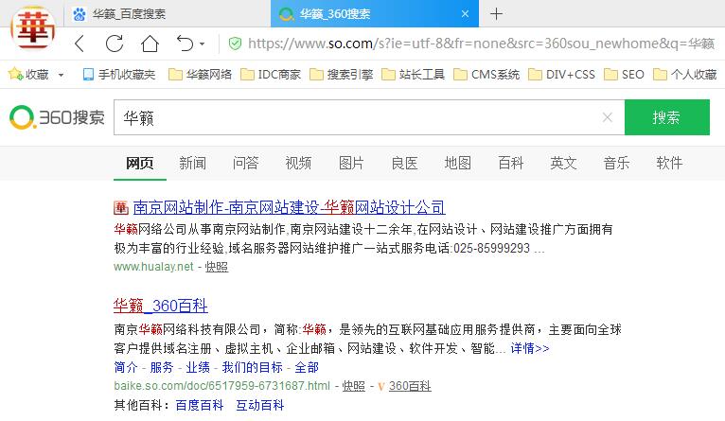
Task: Open the 个人收藏 bookmark folder
Action: coord(684,75)
